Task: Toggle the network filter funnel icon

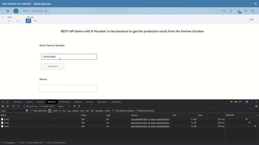Action: pos(14,106)
